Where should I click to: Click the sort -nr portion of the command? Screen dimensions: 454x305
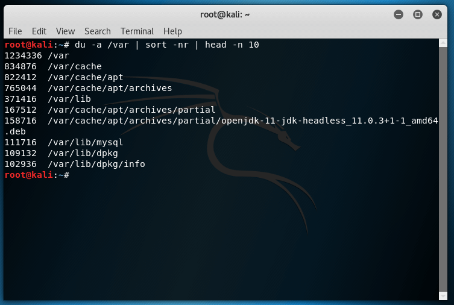(167, 45)
